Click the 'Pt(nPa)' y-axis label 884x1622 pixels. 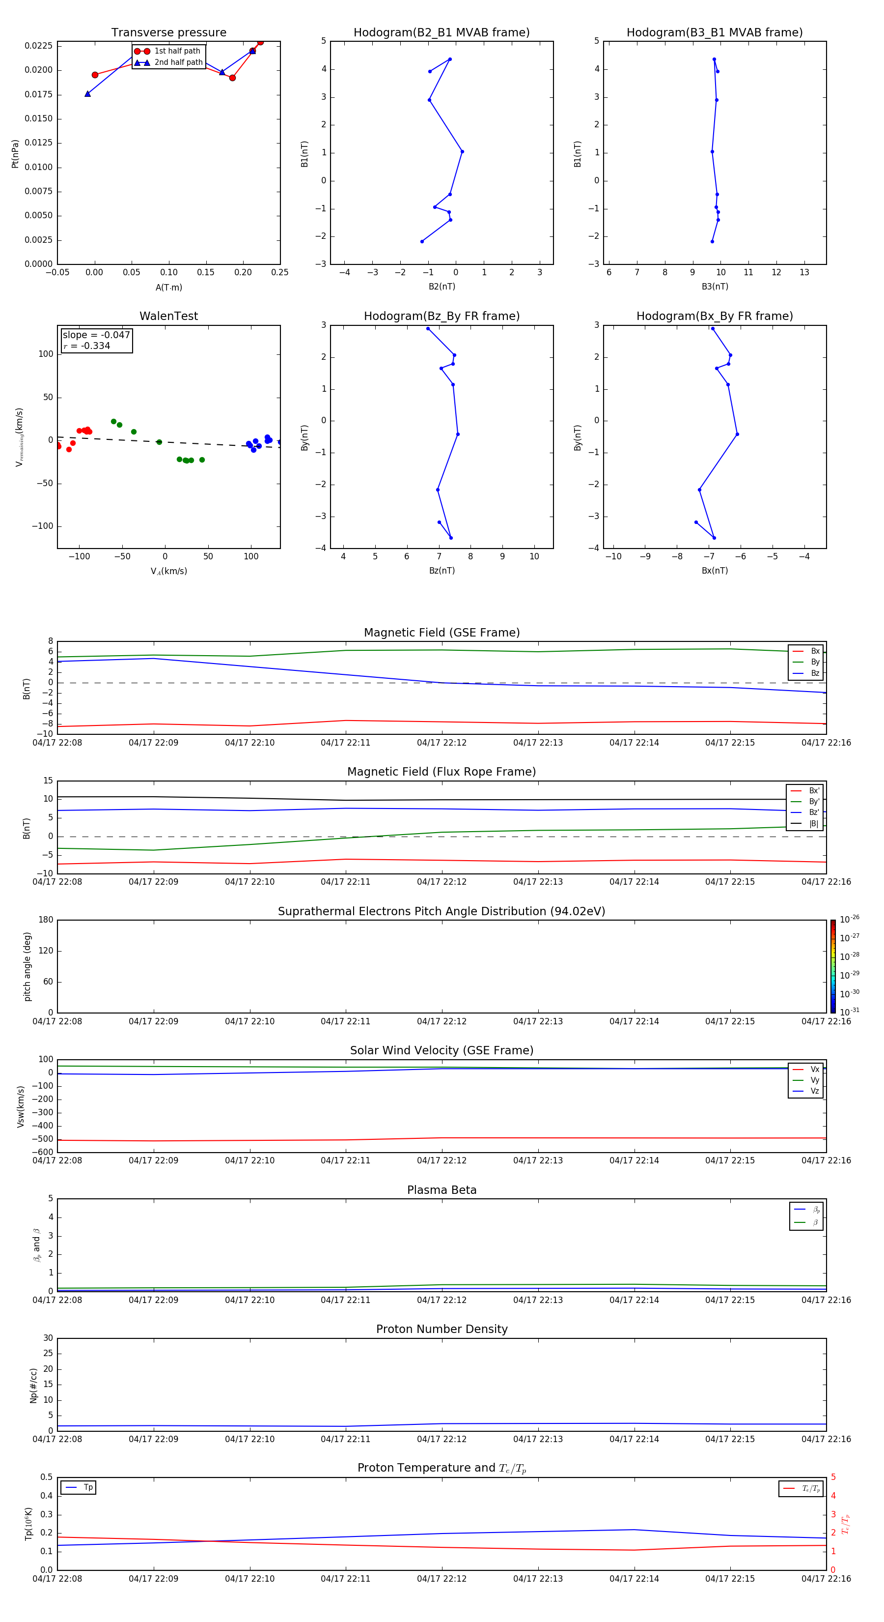(x=15, y=153)
